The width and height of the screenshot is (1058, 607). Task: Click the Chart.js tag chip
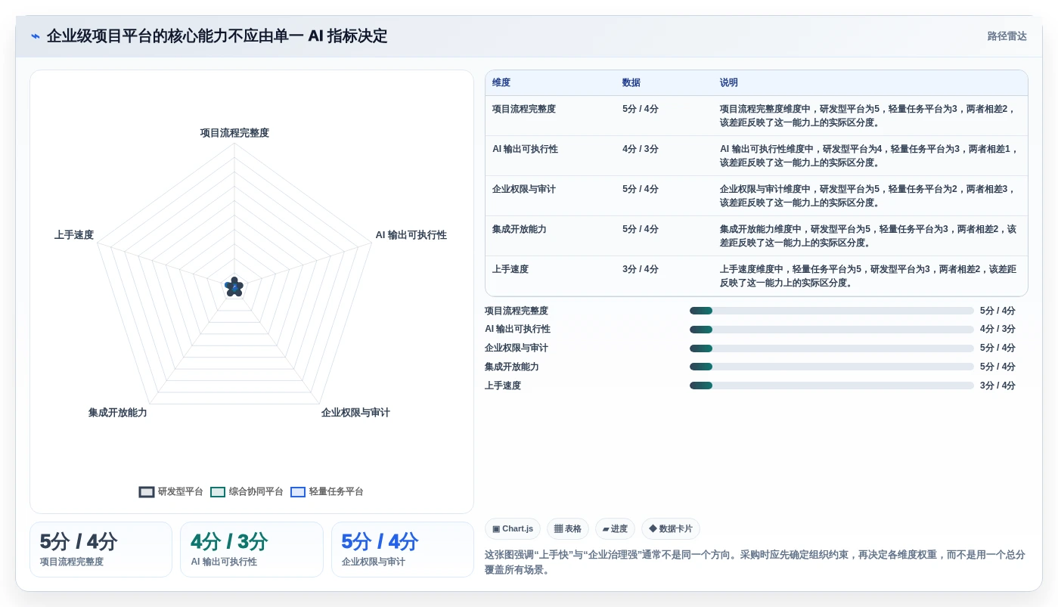[x=513, y=529]
